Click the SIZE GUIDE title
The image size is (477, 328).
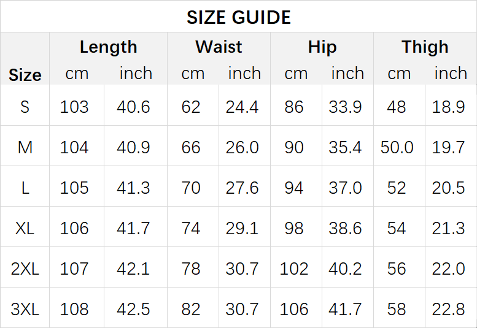point(238,17)
